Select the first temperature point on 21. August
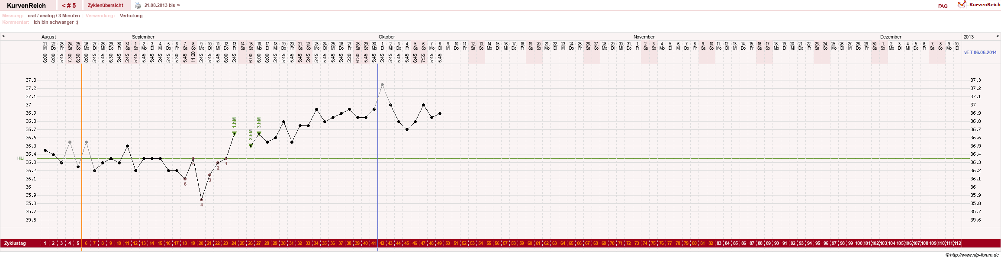Image resolution: width=1001 pixels, height=260 pixels. [45, 150]
